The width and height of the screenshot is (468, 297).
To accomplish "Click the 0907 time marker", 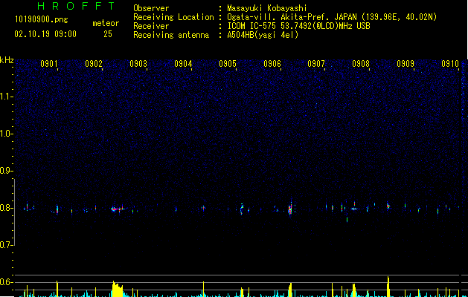I will point(316,64).
